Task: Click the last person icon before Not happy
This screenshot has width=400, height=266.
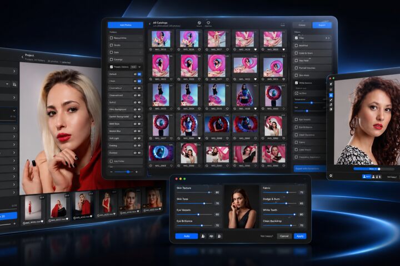Action: click(219, 236)
